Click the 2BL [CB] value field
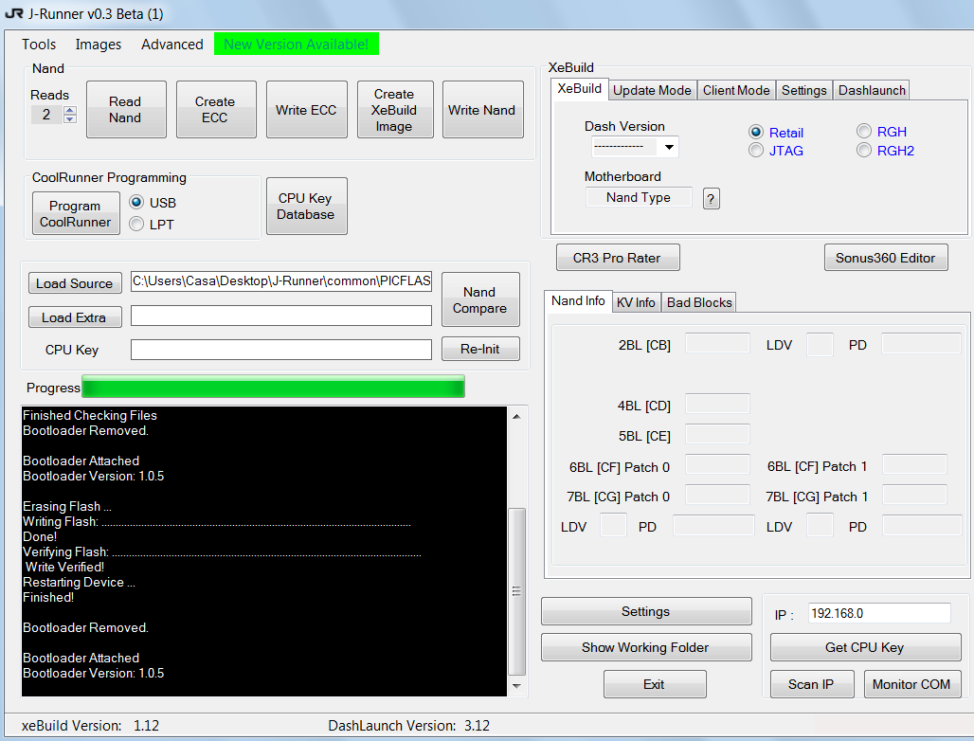Viewport: 974px width, 741px height. [x=717, y=343]
